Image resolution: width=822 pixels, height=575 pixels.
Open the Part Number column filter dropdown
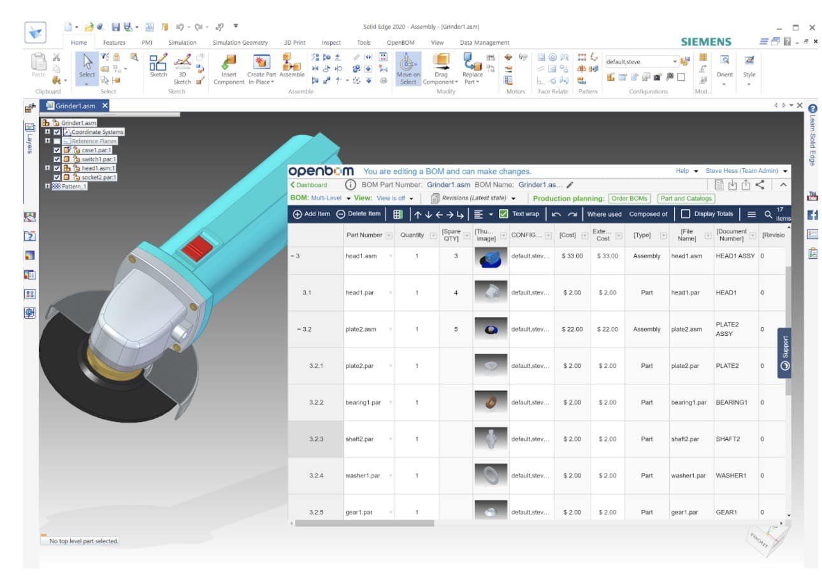tap(389, 235)
